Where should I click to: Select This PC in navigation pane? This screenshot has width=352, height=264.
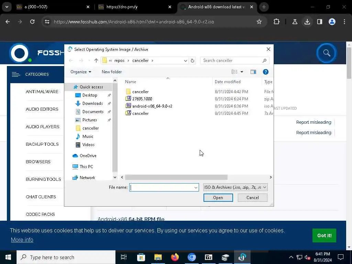click(x=86, y=167)
